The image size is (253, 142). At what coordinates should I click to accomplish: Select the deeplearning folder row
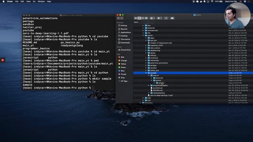tap(193, 50)
